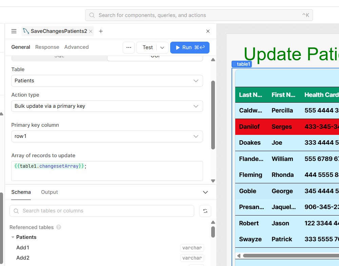Viewport: 339px width, 266px height.
Task: Run the query with the Run button
Action: click(190, 47)
